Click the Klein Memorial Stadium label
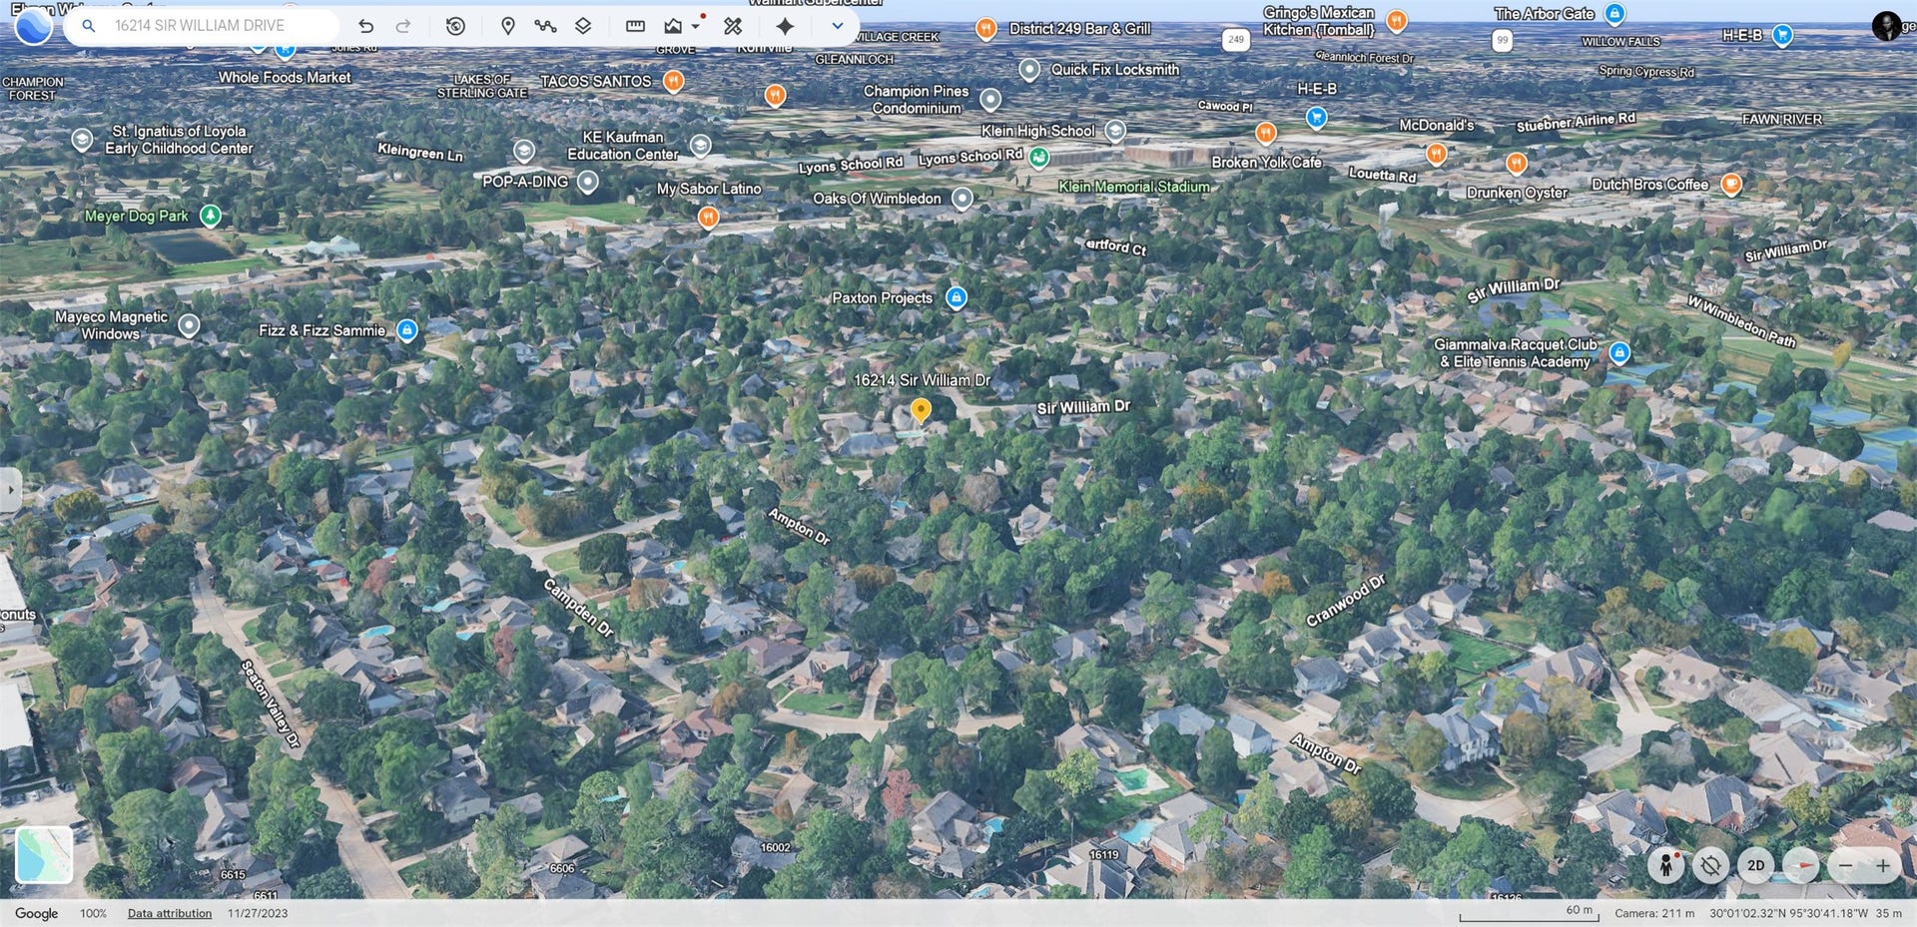 pyautogui.click(x=1133, y=187)
